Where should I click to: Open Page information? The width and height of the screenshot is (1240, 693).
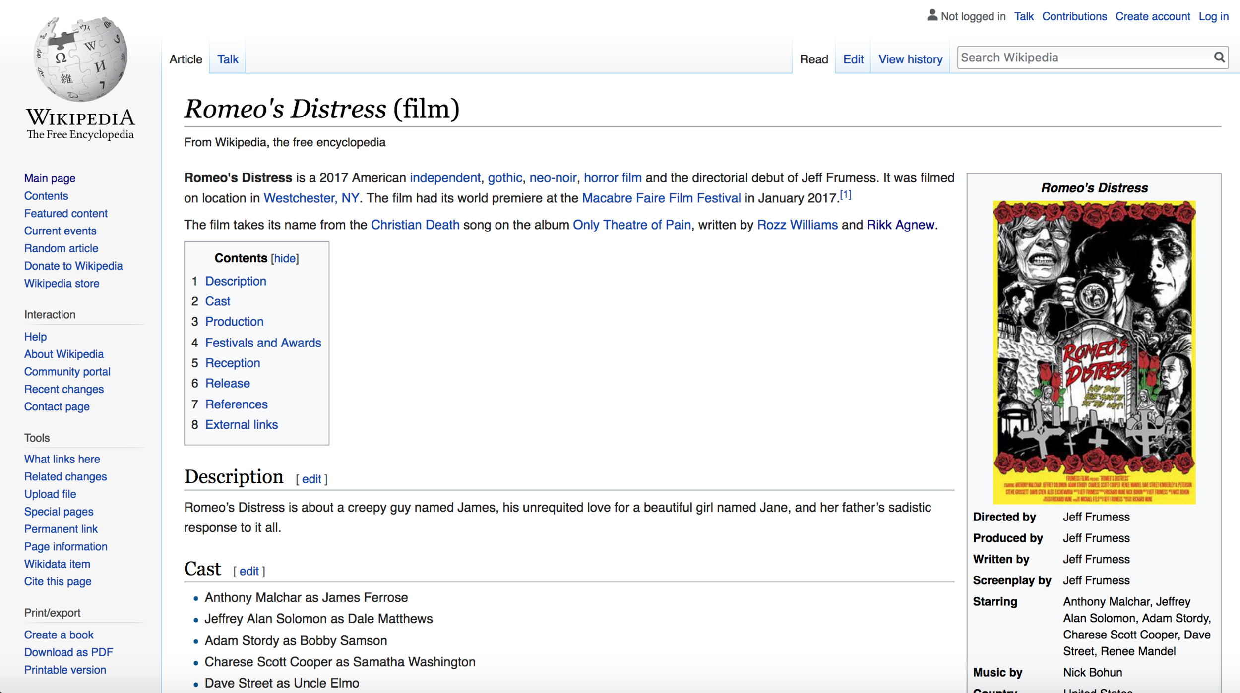[66, 546]
